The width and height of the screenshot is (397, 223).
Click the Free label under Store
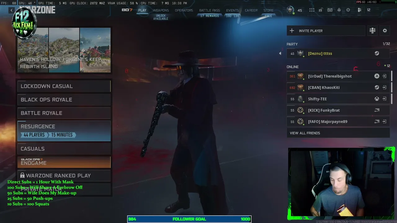pos(269,16)
